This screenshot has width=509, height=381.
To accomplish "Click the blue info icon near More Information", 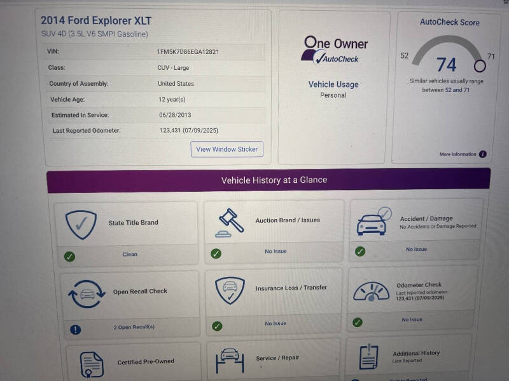I will click(483, 154).
